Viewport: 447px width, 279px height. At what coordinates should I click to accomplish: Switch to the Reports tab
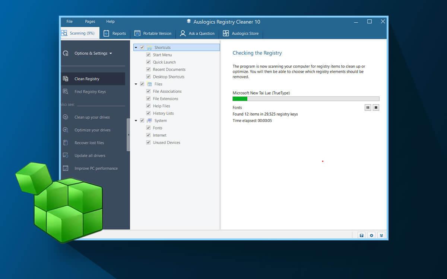[x=115, y=33]
